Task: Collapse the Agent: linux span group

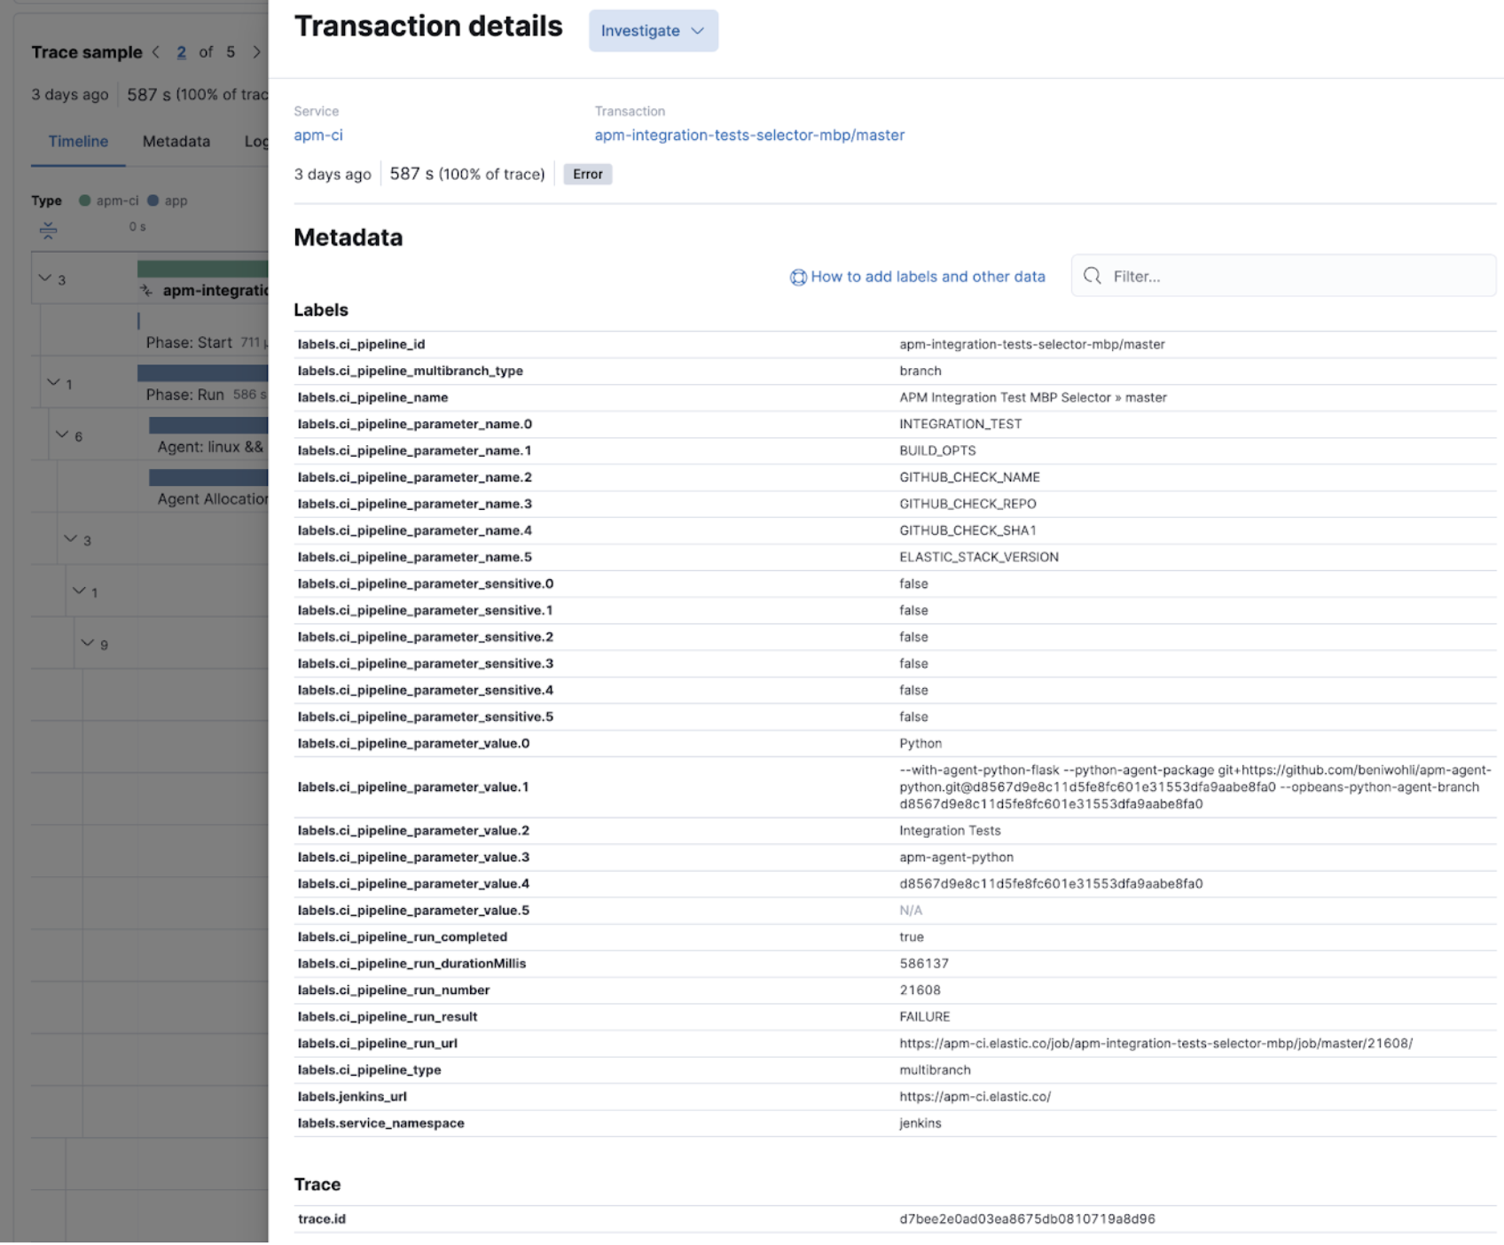Action: [x=62, y=435]
